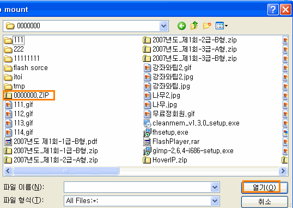Select HoverIP.zip archive

click(x=165, y=160)
